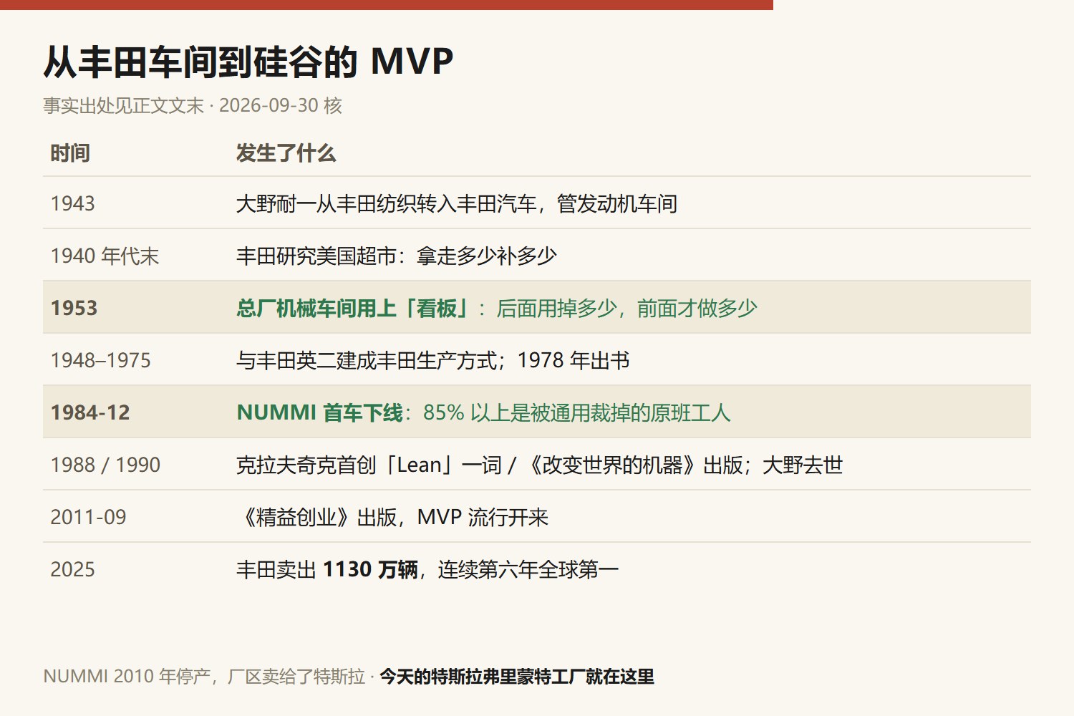The width and height of the screenshot is (1074, 716).
Task: Select the 发生了什么 column header
Action: click(x=286, y=153)
